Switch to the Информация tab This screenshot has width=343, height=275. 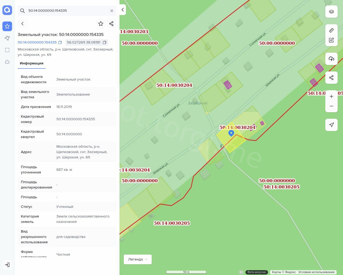(32, 63)
